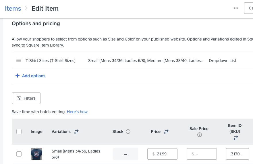This screenshot has height=164, width=253.
Task: Open the "Here's how." batch editing link
Action: coord(78,112)
